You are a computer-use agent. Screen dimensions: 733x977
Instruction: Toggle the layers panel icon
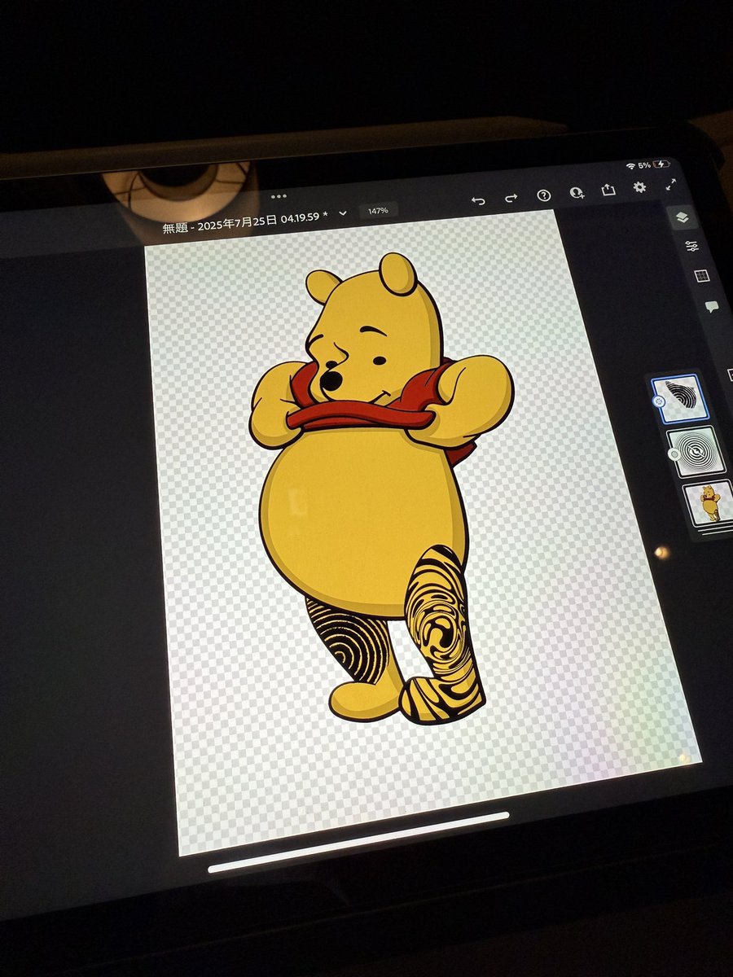(x=683, y=217)
